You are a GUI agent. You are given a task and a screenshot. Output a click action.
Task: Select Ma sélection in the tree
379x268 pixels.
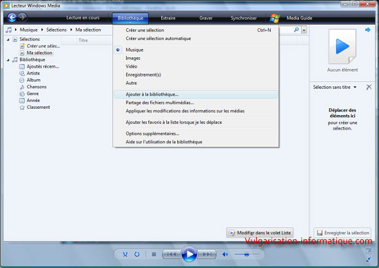point(39,52)
